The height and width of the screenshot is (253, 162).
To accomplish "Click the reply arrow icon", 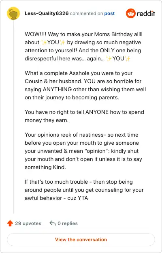I will [x=53, y=223].
